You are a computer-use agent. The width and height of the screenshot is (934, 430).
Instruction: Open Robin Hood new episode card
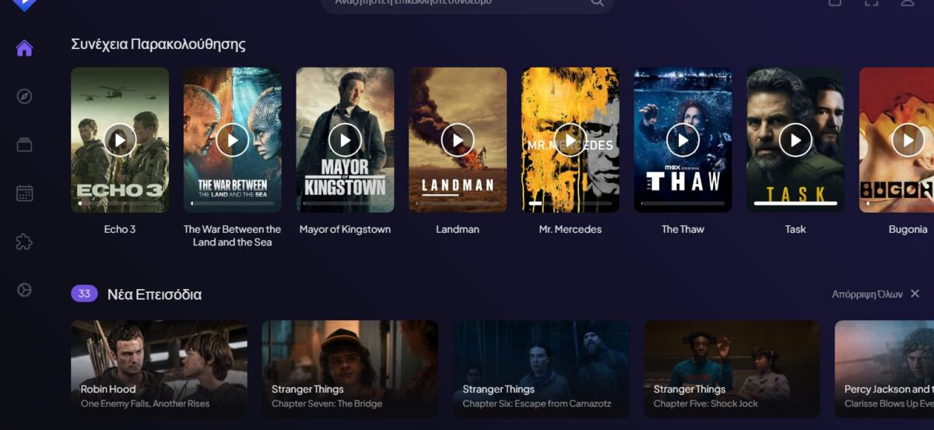(159, 369)
